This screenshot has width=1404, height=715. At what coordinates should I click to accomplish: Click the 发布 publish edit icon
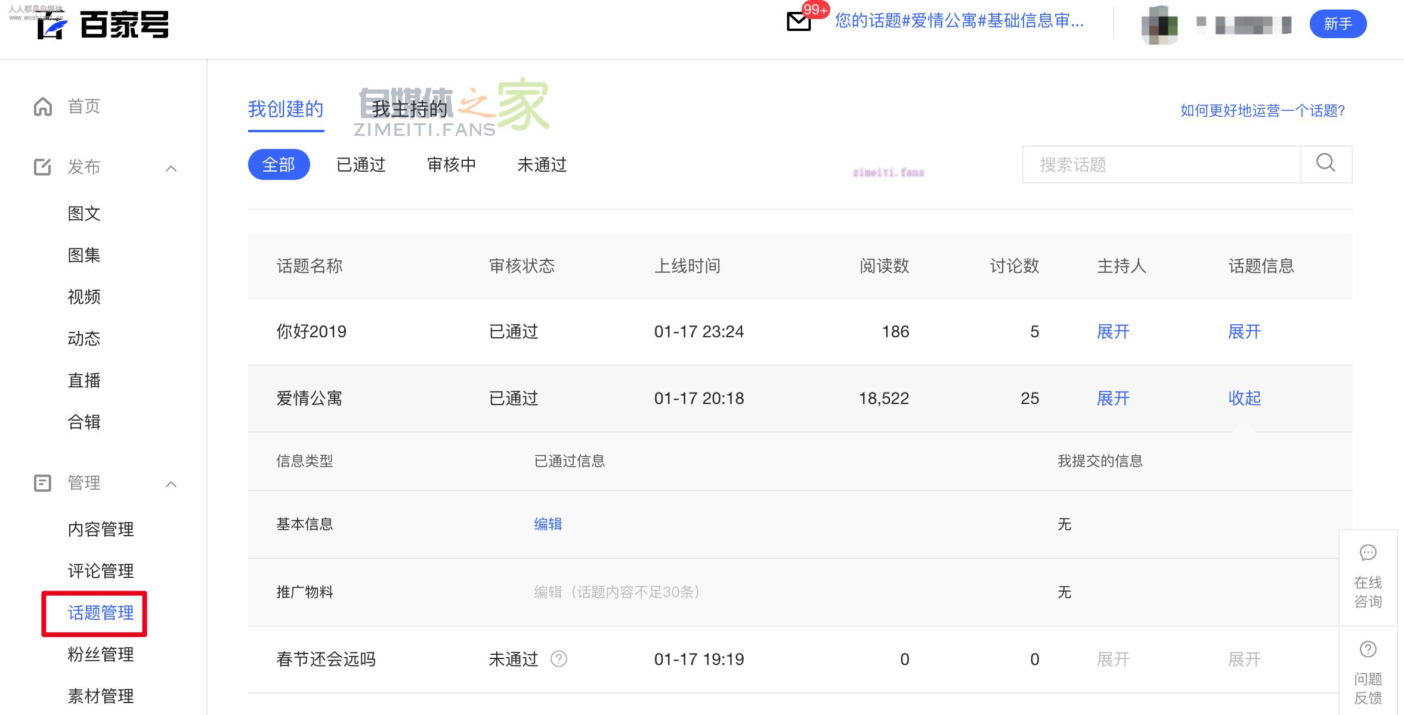(43, 167)
